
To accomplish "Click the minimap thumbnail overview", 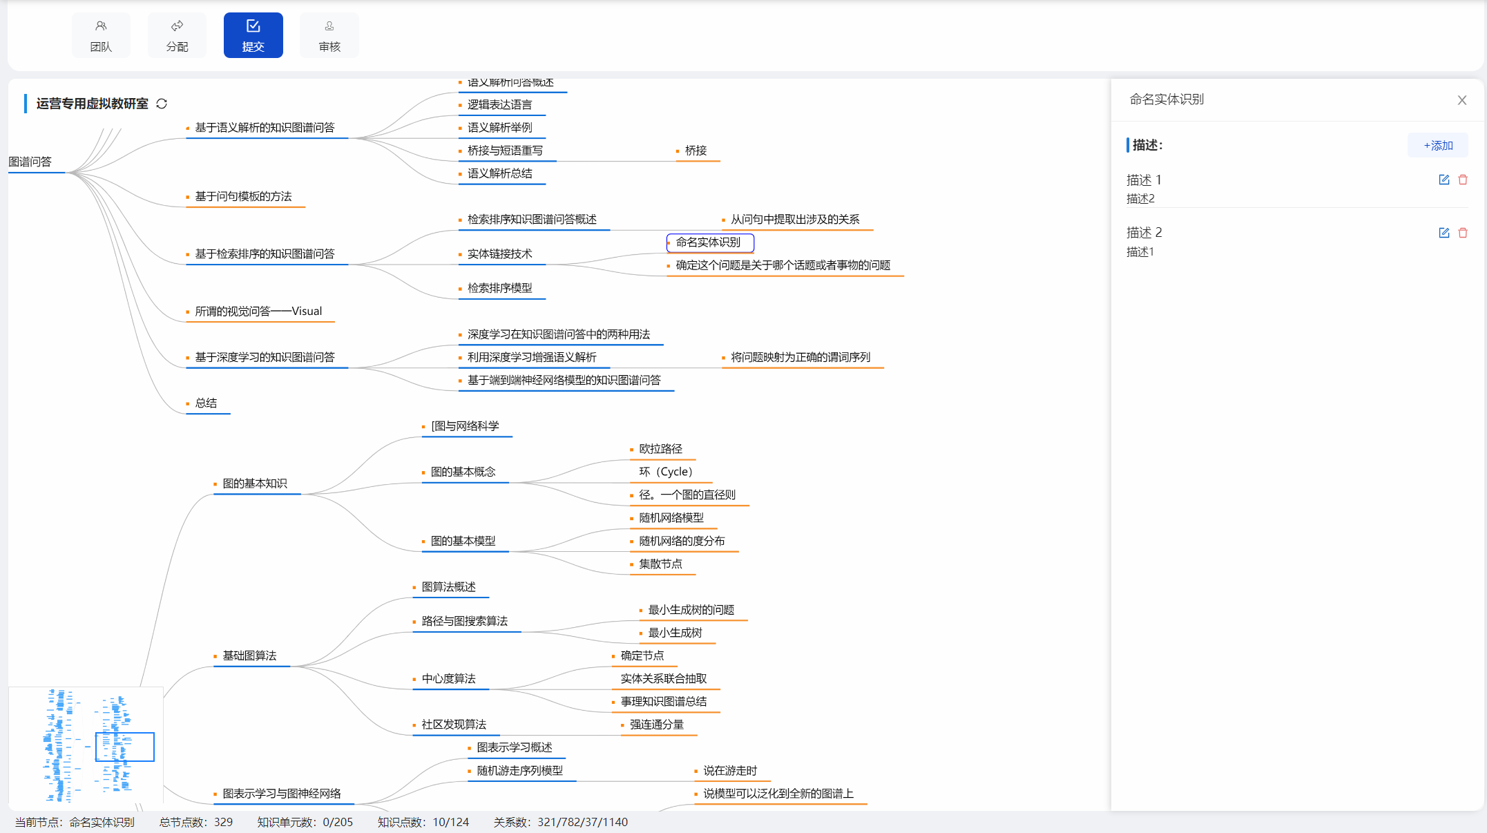I will click(x=86, y=745).
